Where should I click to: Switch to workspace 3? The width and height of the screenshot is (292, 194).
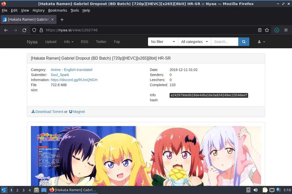(24, 190)
